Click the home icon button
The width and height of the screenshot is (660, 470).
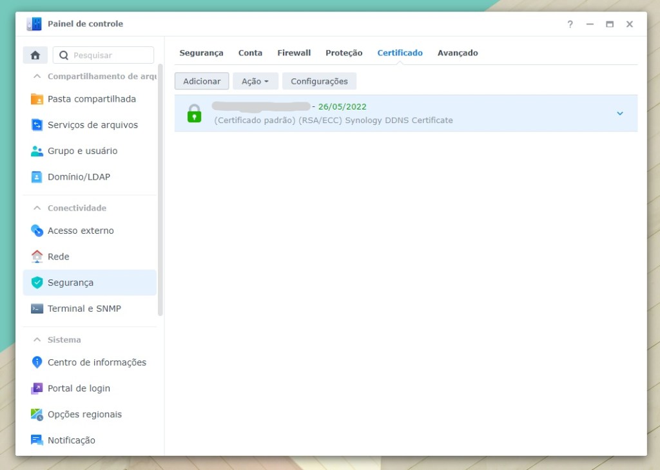pyautogui.click(x=35, y=55)
